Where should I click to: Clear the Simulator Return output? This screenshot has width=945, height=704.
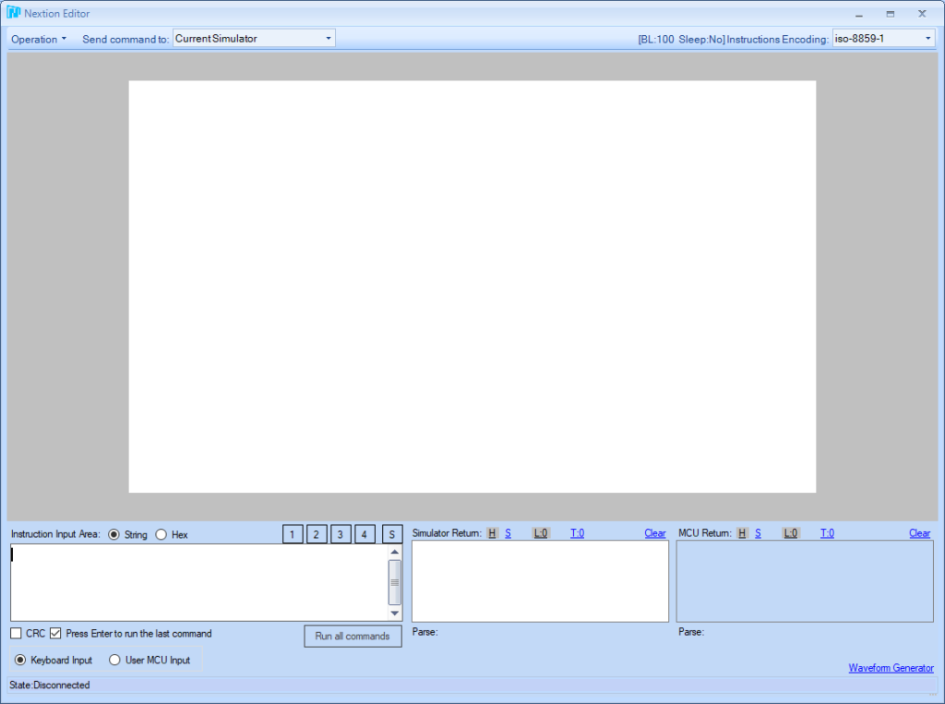click(654, 533)
